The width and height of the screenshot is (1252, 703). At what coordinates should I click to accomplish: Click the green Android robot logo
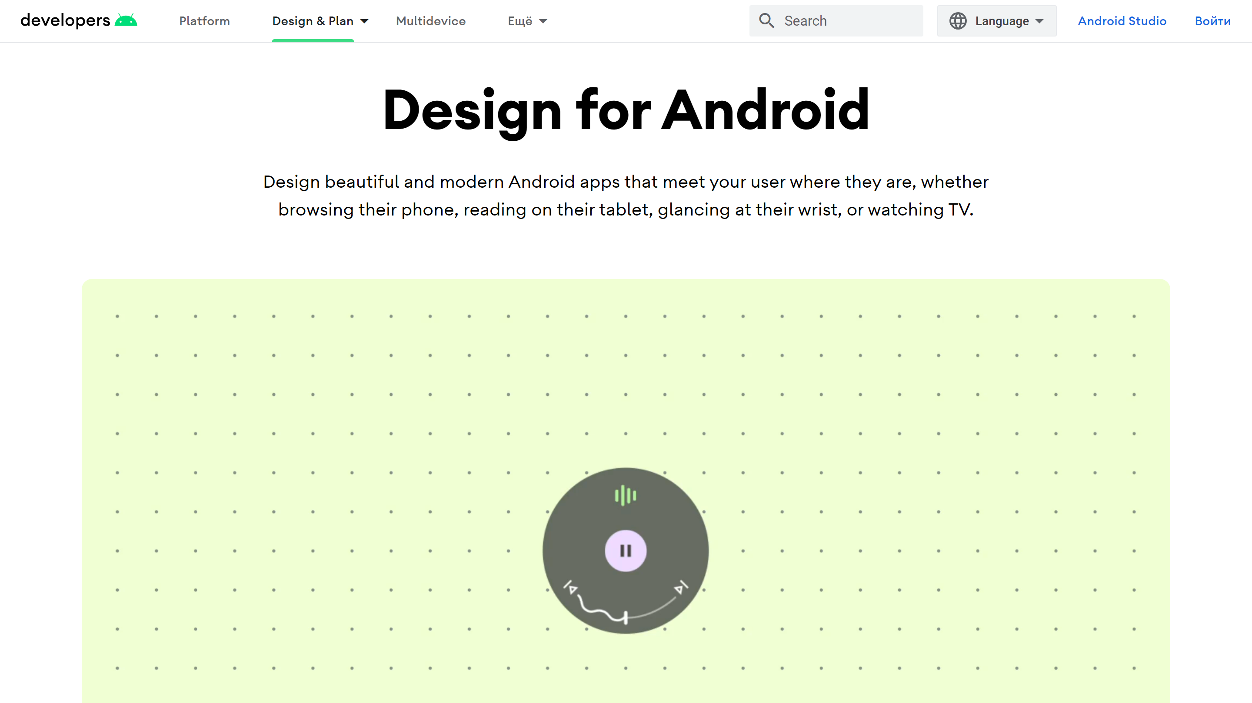[126, 20]
